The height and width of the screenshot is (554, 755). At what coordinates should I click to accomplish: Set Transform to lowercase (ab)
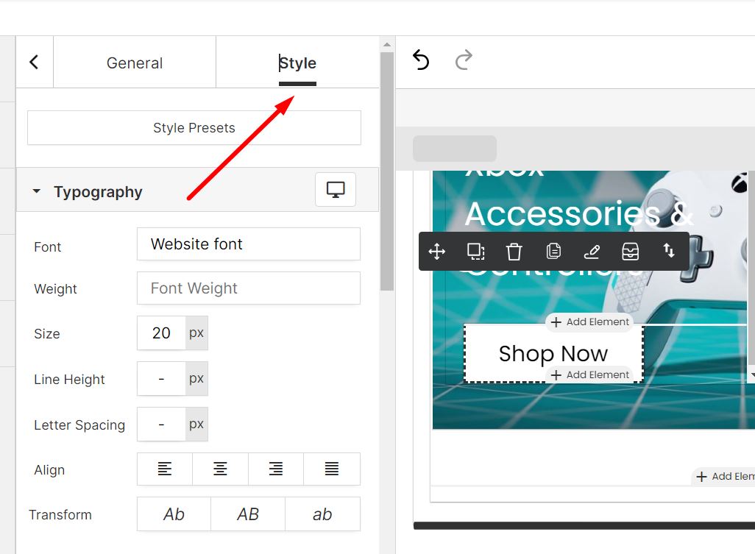(322, 514)
